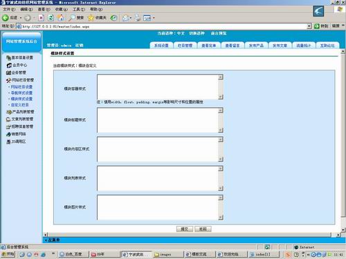Click the IE Back arrow icon
The height and width of the screenshot is (259, 346).
[6, 18]
